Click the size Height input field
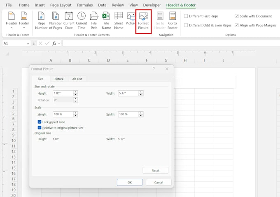 (x=63, y=93)
